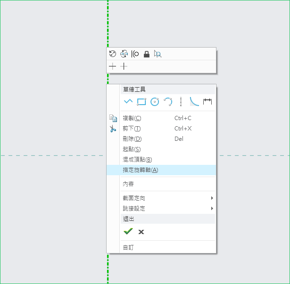Image resolution: width=290 pixels, height=284 pixels.
Task: Click the mirror icon in mini toolbar
Action: click(x=124, y=54)
